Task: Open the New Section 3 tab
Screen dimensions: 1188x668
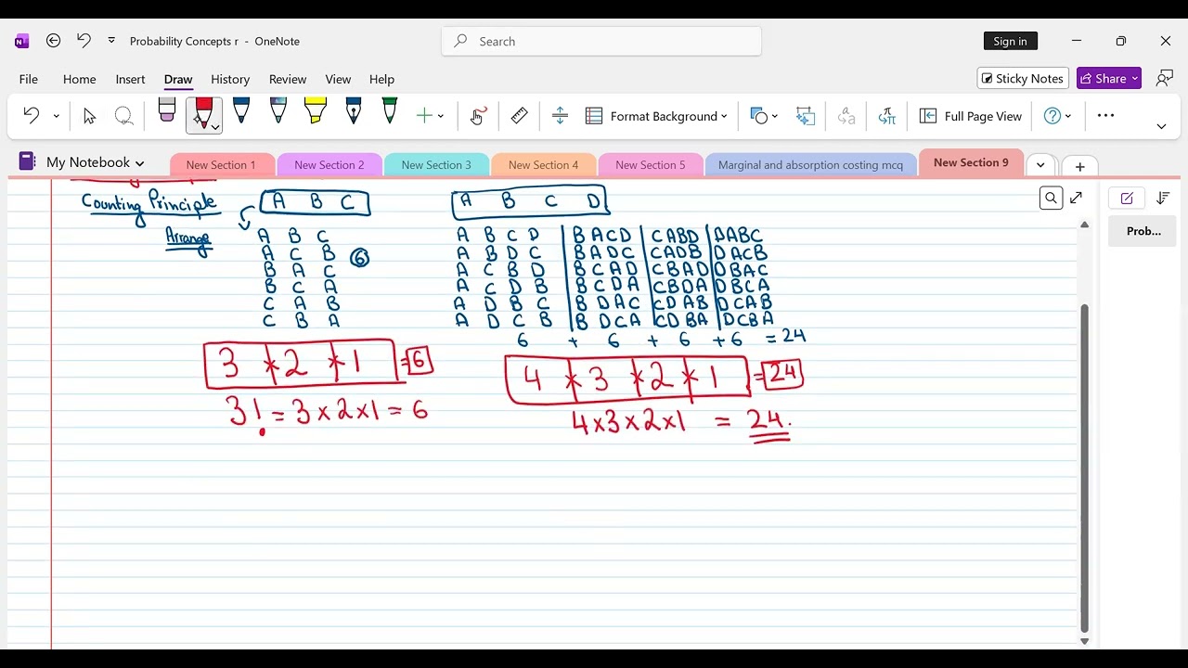Action: point(436,165)
